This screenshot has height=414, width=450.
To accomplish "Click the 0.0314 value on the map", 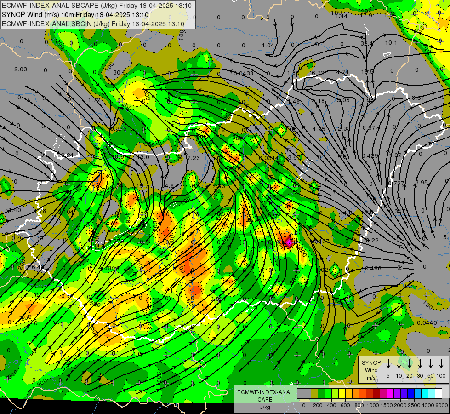I will pyautogui.click(x=268, y=158).
